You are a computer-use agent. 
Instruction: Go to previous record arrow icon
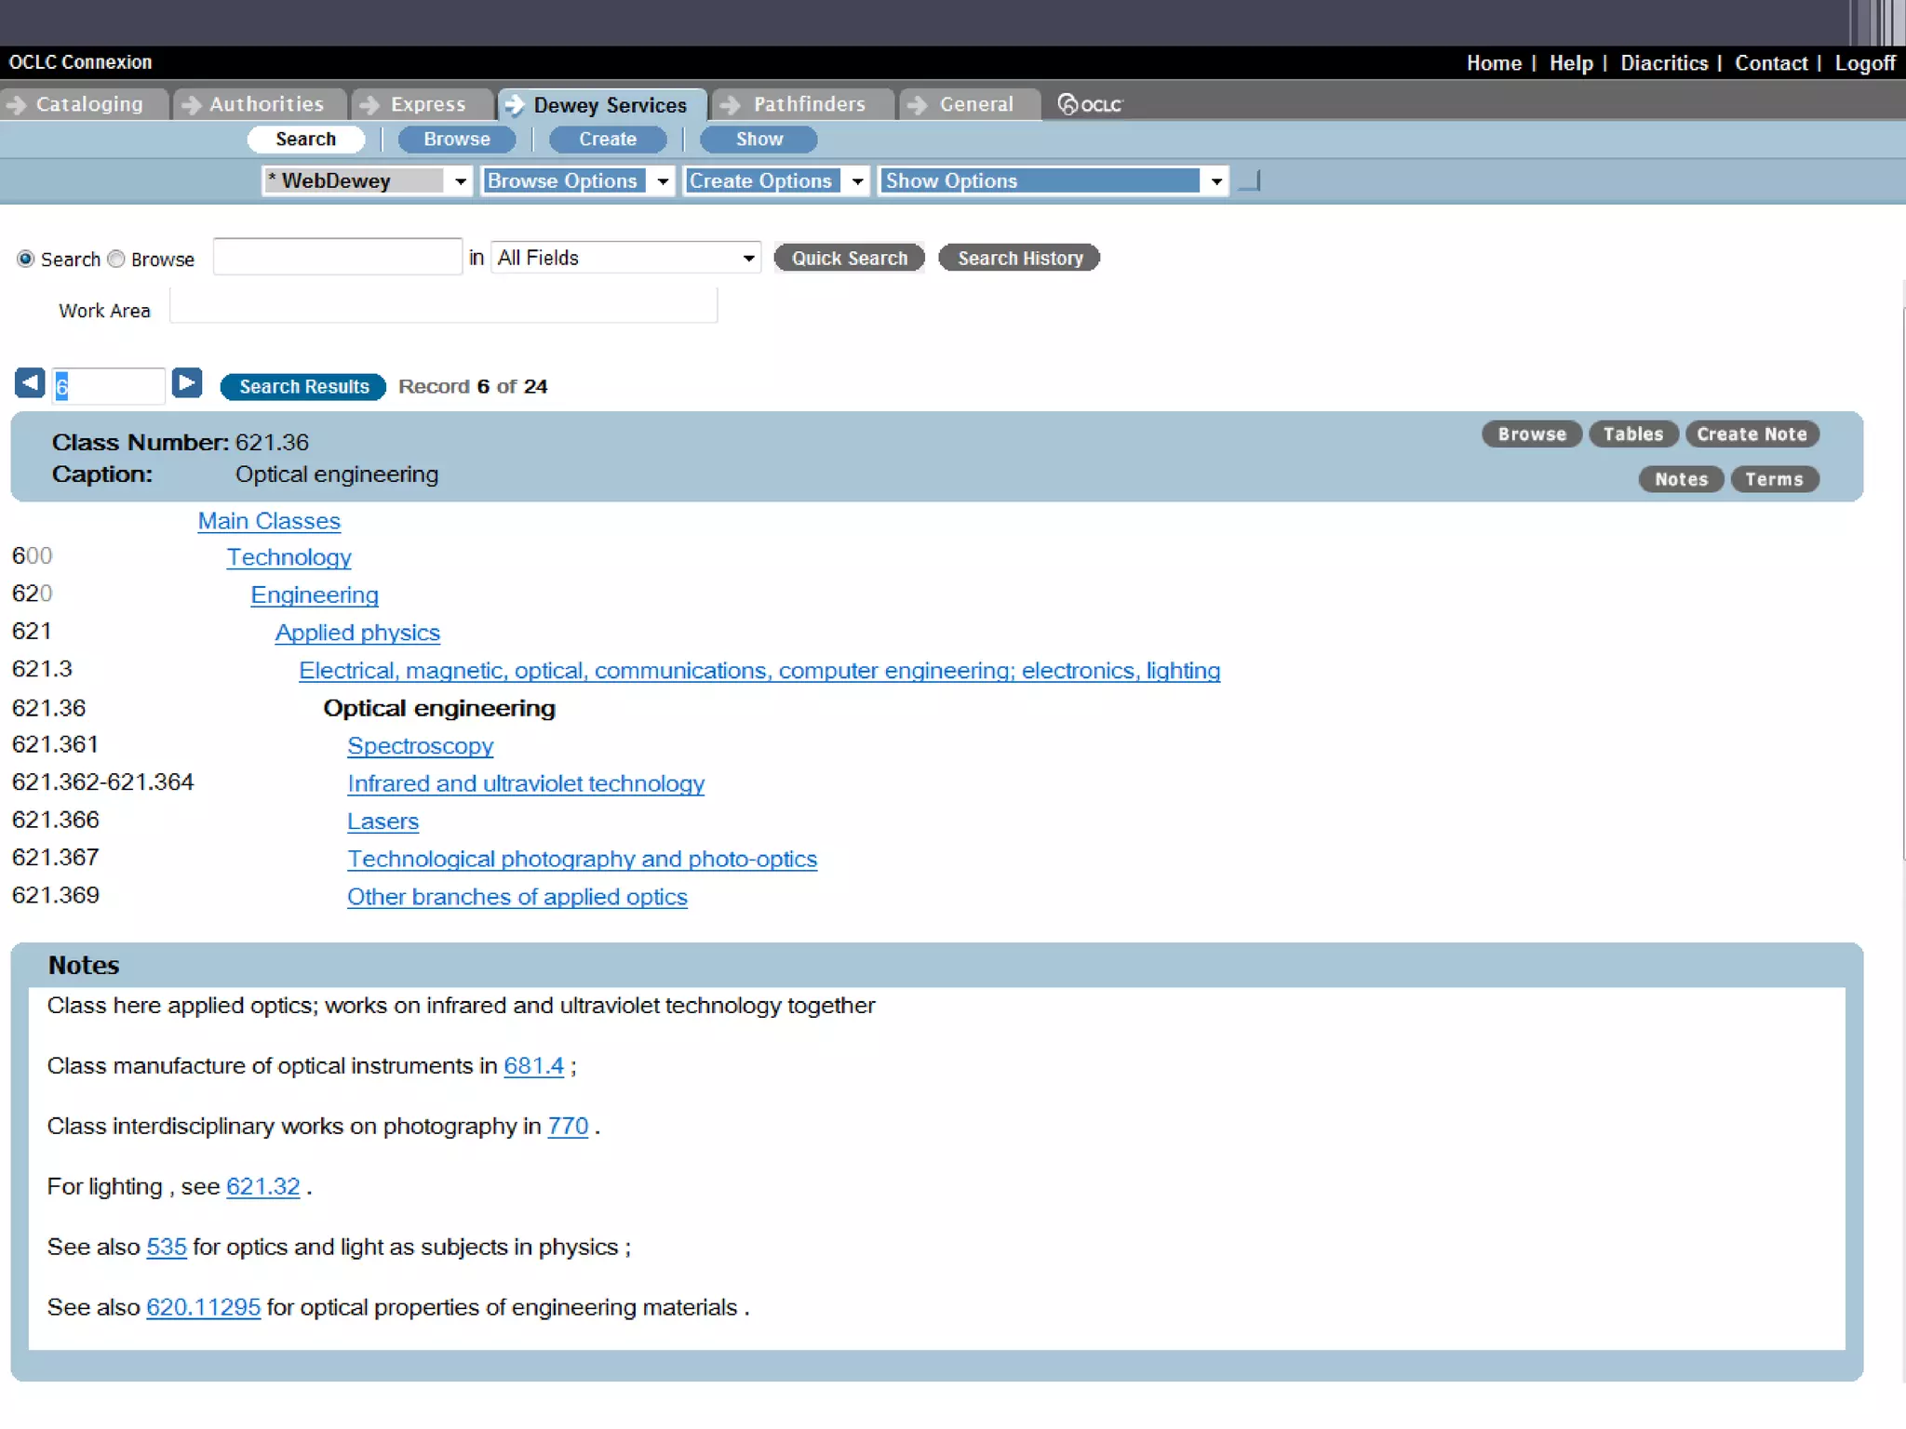click(x=30, y=382)
